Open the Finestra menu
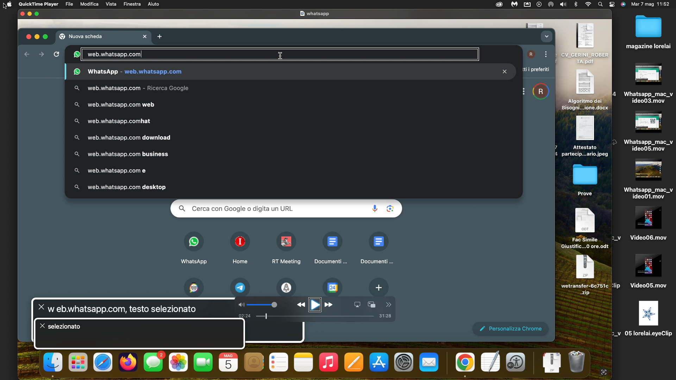This screenshot has width=676, height=380. point(132,4)
